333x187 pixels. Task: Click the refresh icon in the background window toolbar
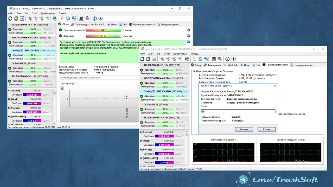pos(10,18)
